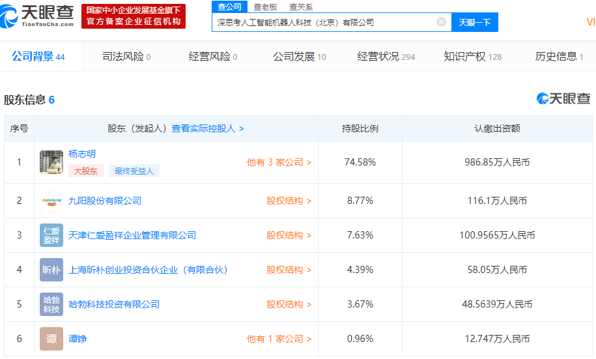Click the 仁爱盈祥 company avatar icon
Viewport: 596px width, 359px height.
[x=51, y=235]
